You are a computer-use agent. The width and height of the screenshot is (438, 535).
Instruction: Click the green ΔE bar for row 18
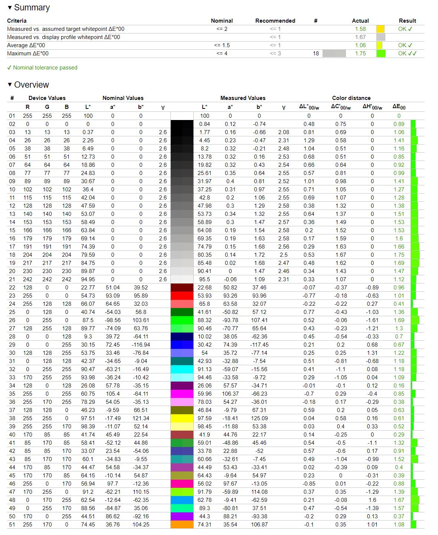(415, 255)
